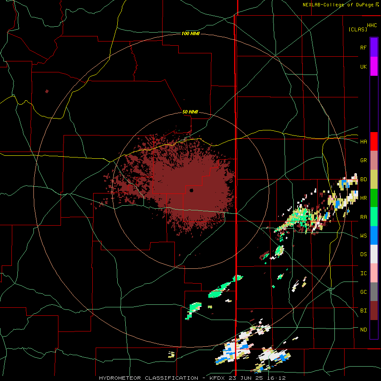Click the 100 NMI range ring label
Viewport: 381px width, 381px height.
pos(190,33)
